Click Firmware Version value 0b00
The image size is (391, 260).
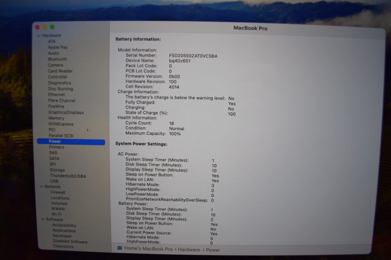[x=174, y=77]
